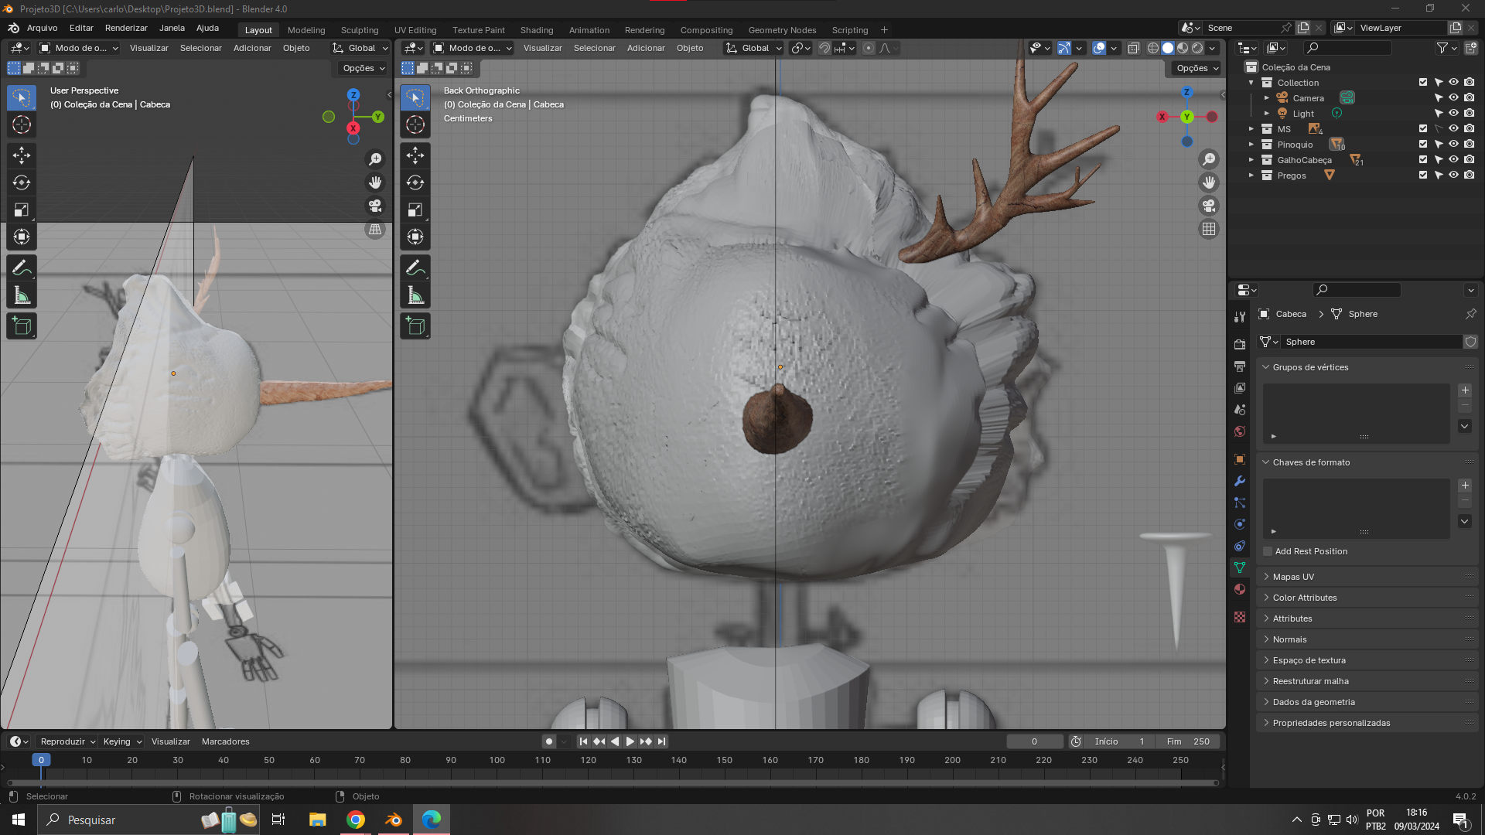Expand the Mapas UV panel
This screenshot has width=1485, height=835.
click(x=1293, y=577)
